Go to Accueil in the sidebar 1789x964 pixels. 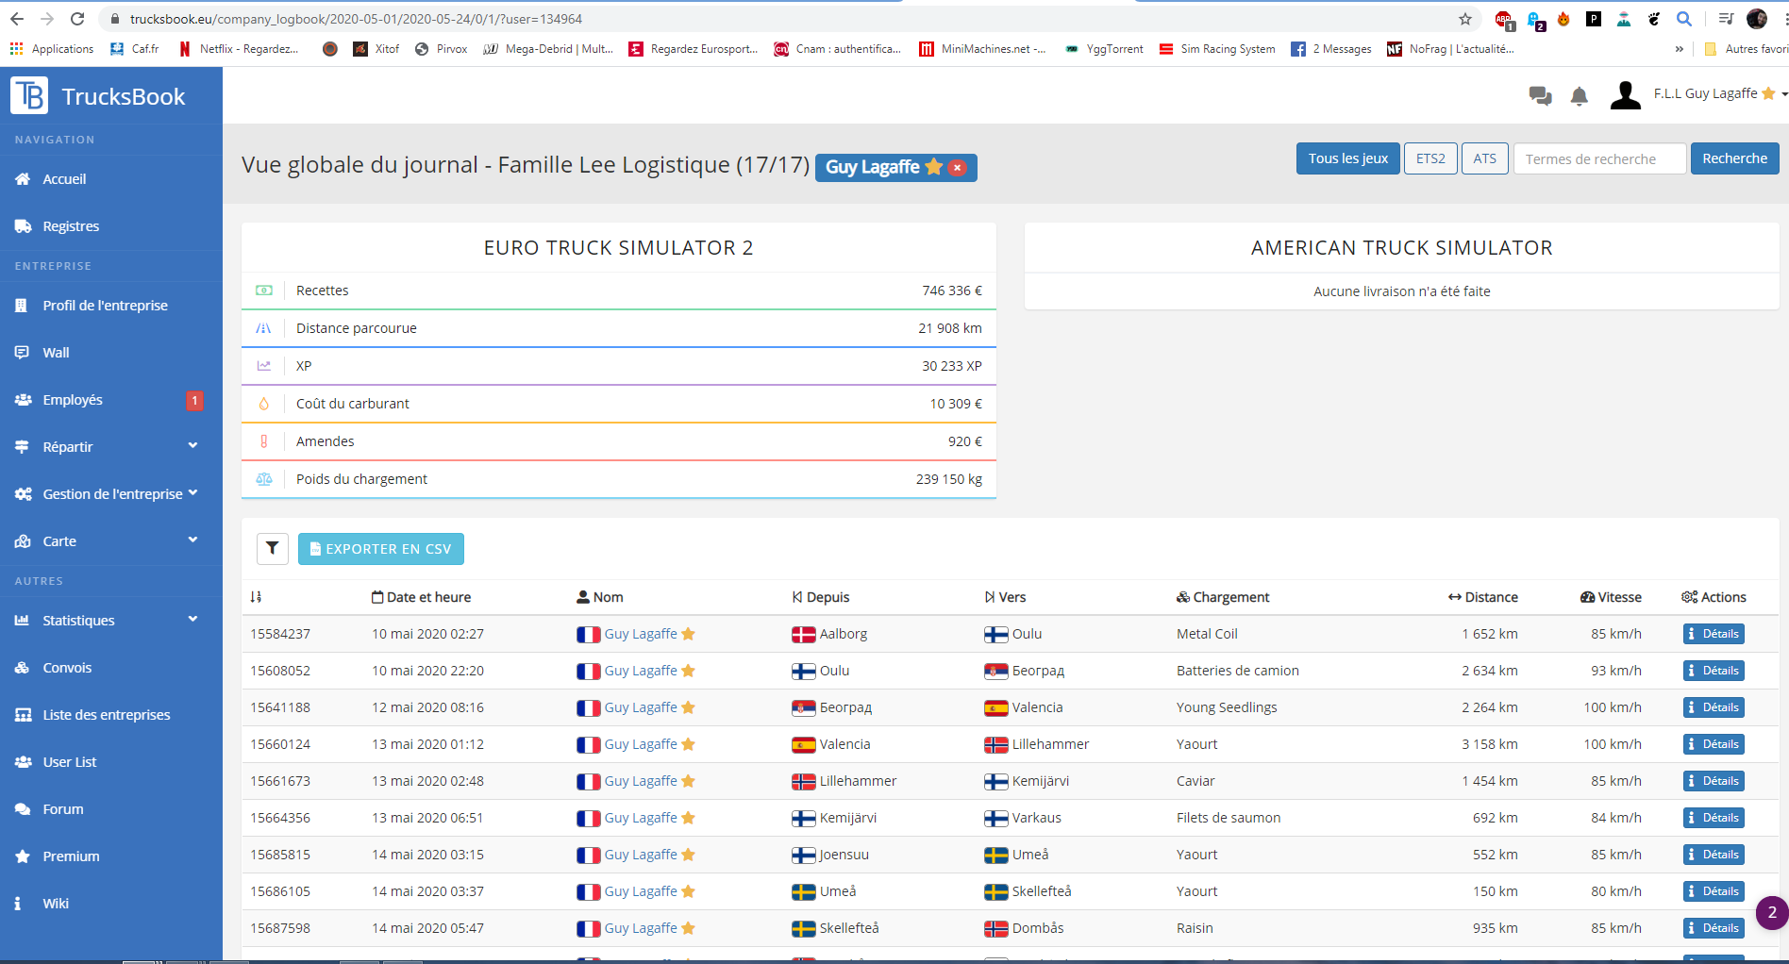point(64,179)
